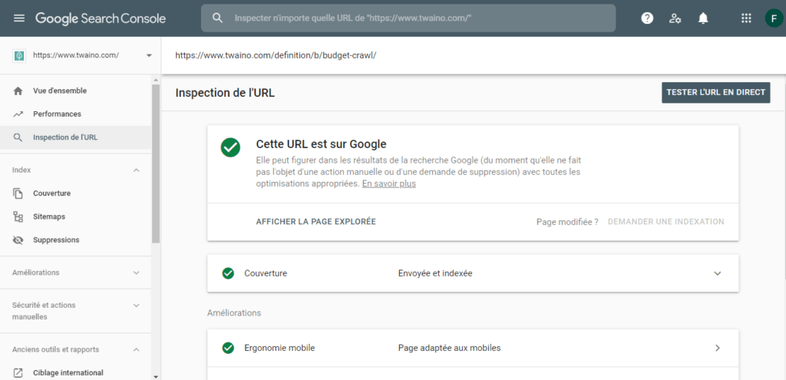Open the notifications bell
786x380 pixels.
703,18
